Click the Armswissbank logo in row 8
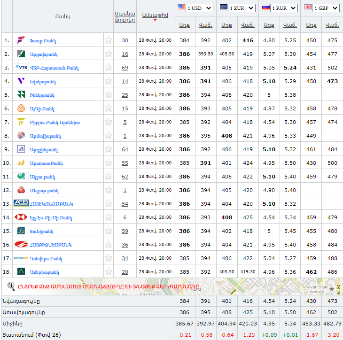 pyautogui.click(x=21, y=135)
